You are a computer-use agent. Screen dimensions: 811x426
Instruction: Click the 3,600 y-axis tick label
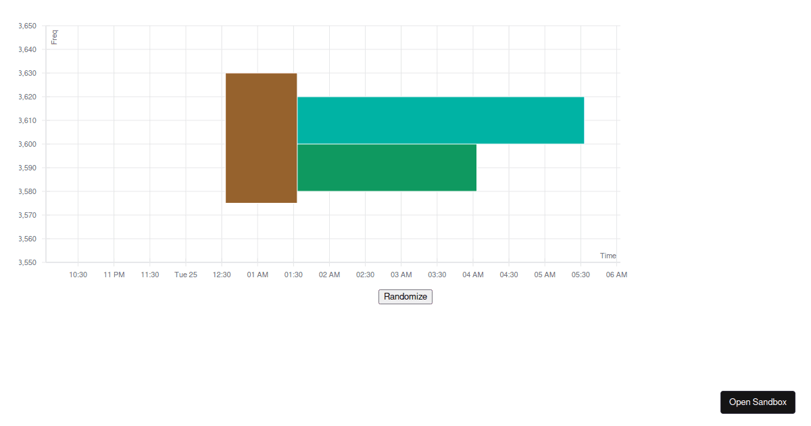27,144
